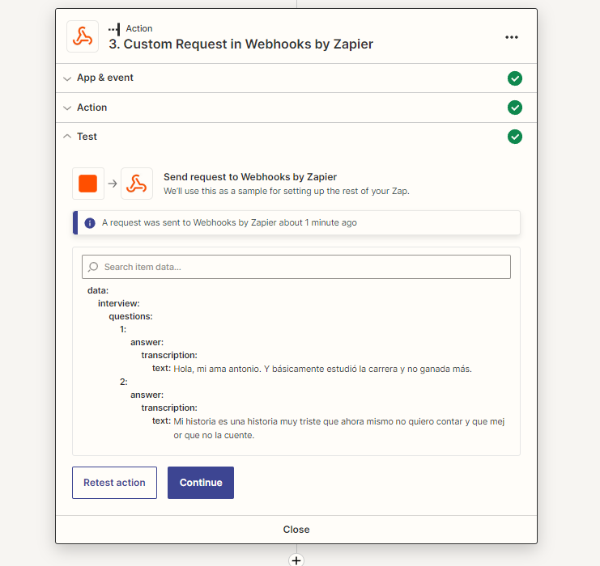Select the 'questions:' key row
Viewport: 600px width, 566px height.
point(130,316)
